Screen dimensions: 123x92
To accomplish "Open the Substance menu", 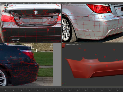I will pos(59,3).
